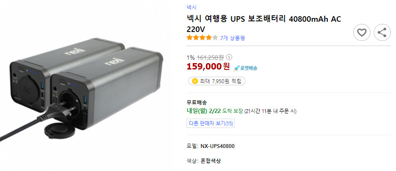396x171 pixels.
Task: Click the green 내일(월) 2/22 도착 보장 text
Action: click(x=215, y=111)
